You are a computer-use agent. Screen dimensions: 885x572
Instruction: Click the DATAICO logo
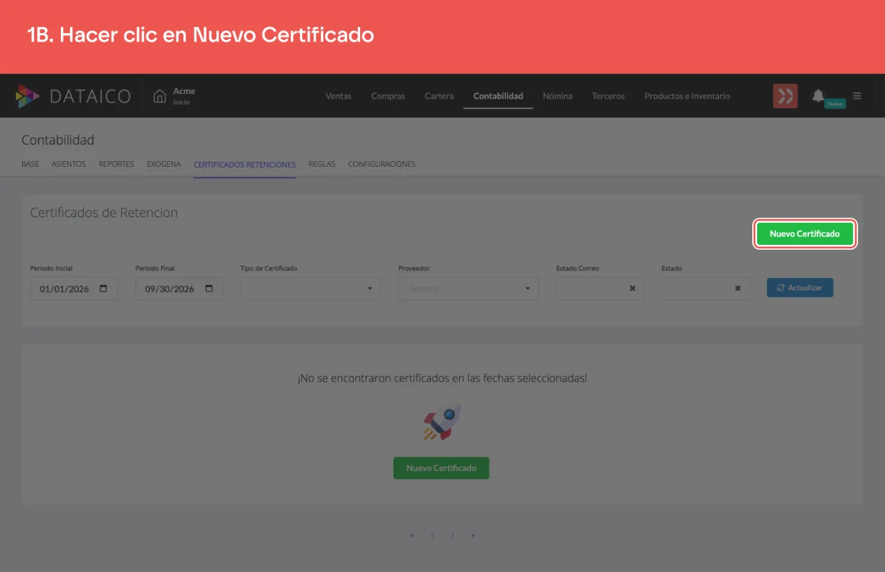[x=73, y=96]
